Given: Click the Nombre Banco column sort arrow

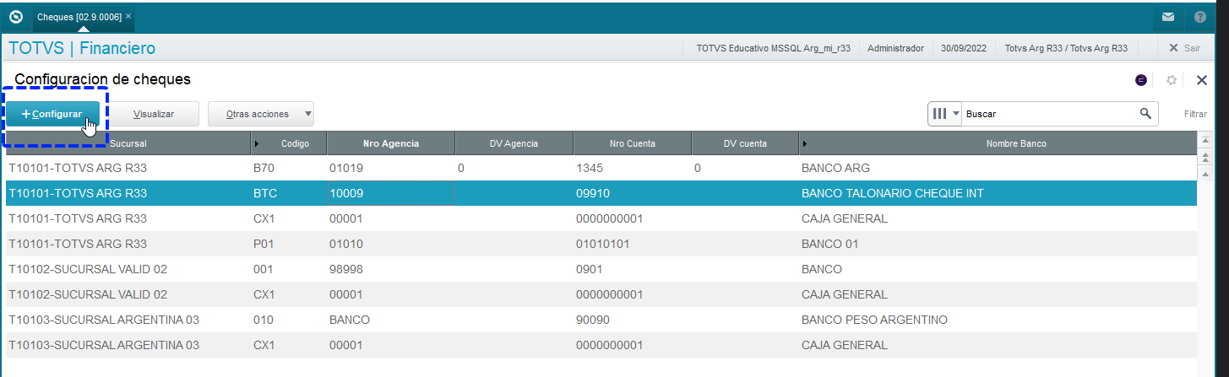Looking at the screenshot, I should [x=805, y=143].
